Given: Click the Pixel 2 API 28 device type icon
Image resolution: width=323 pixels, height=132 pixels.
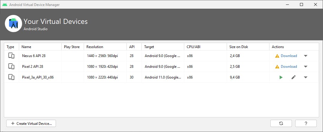Looking at the screenshot, I should (x=11, y=67).
